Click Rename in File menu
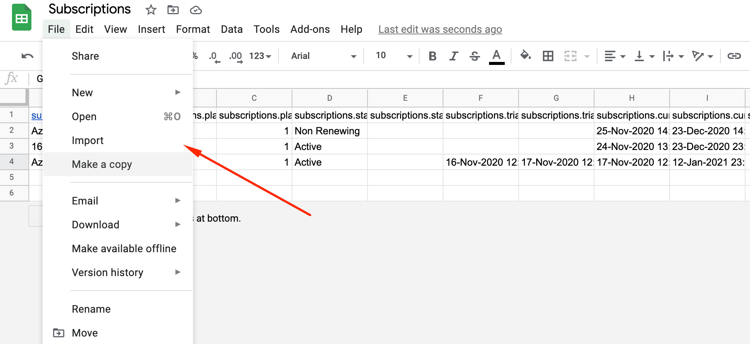 [x=118, y=309]
